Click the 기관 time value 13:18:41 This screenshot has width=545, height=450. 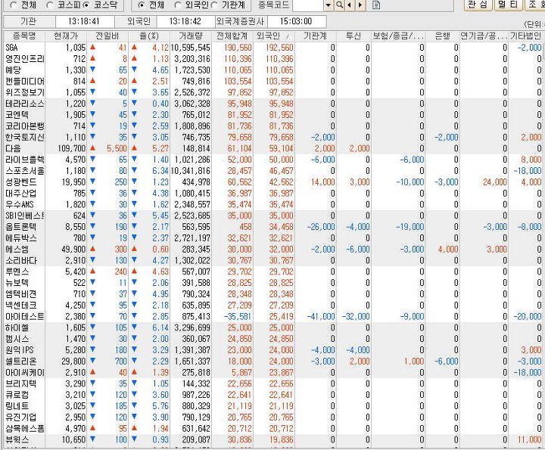tap(84, 21)
